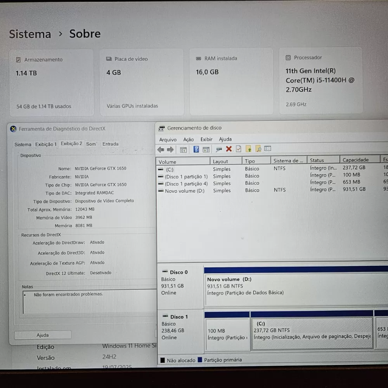388x388 pixels.
Task: Select the 100 MB partition block on Disco 1
Action: click(227, 334)
